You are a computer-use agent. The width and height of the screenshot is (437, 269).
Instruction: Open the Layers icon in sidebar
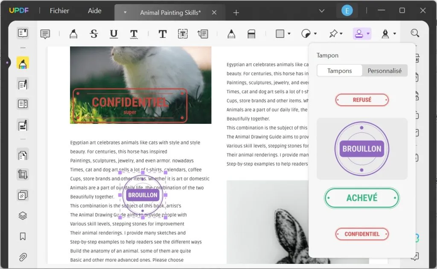(23, 216)
